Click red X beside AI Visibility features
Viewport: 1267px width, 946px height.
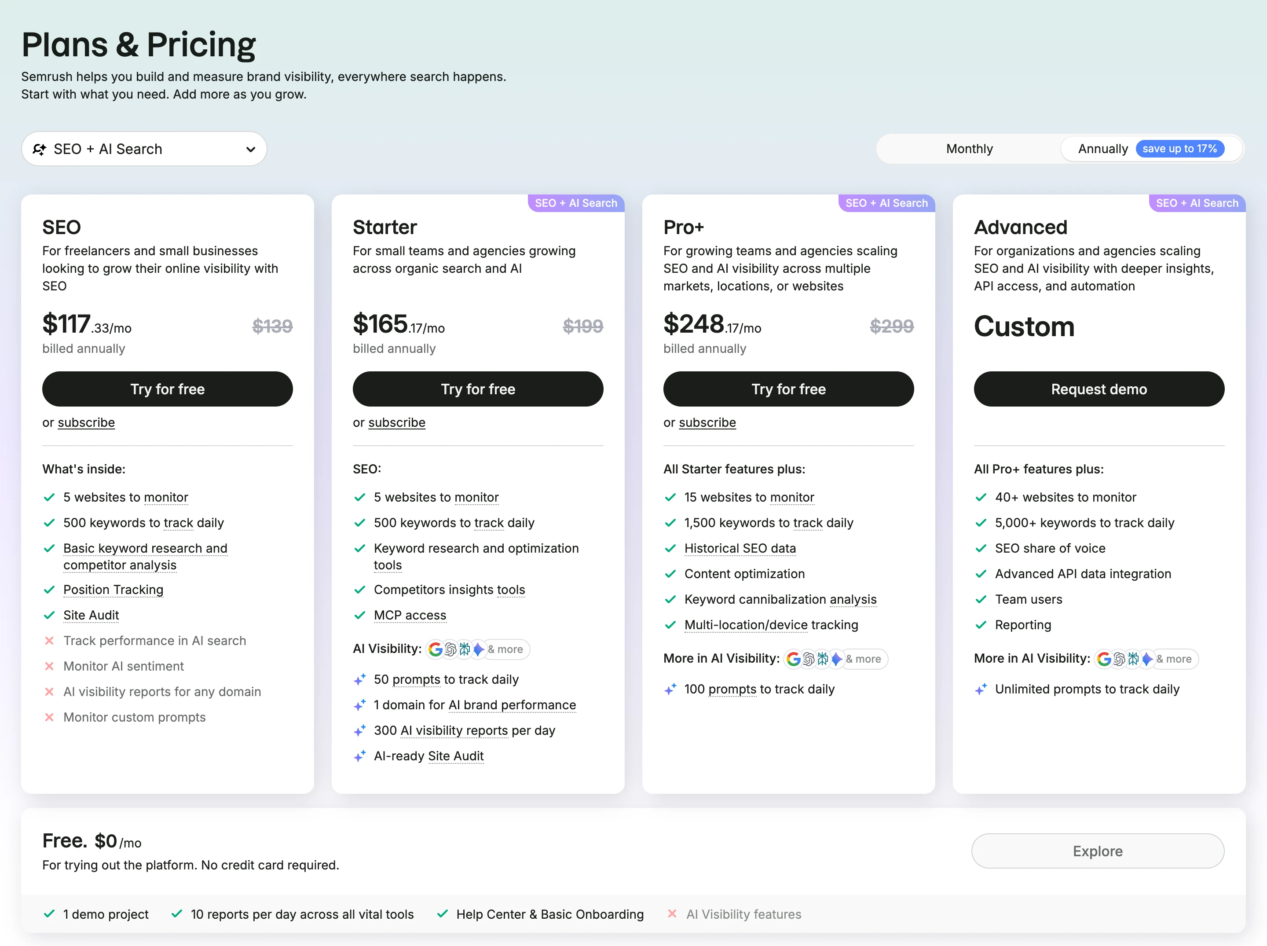[672, 914]
